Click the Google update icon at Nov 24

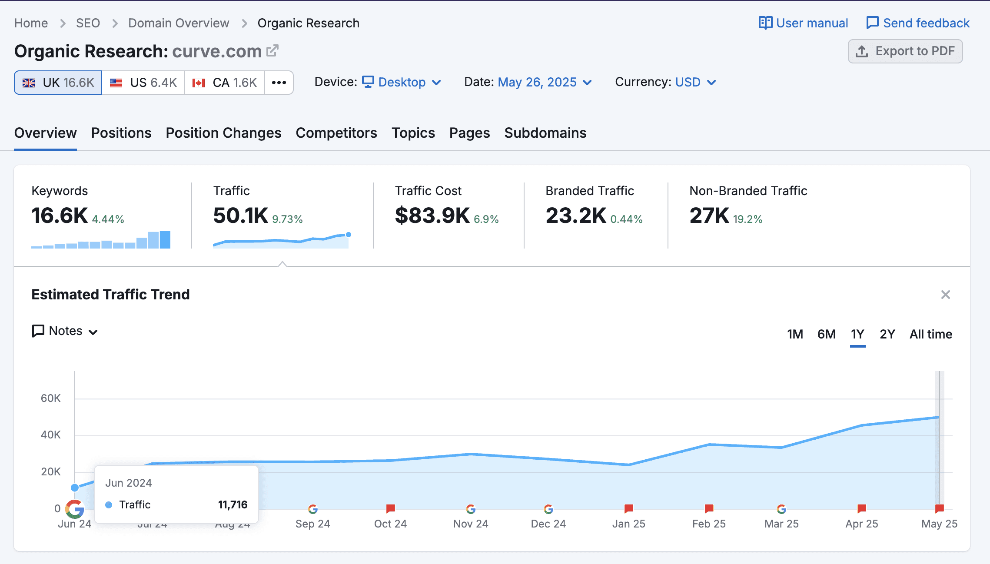pyautogui.click(x=471, y=509)
